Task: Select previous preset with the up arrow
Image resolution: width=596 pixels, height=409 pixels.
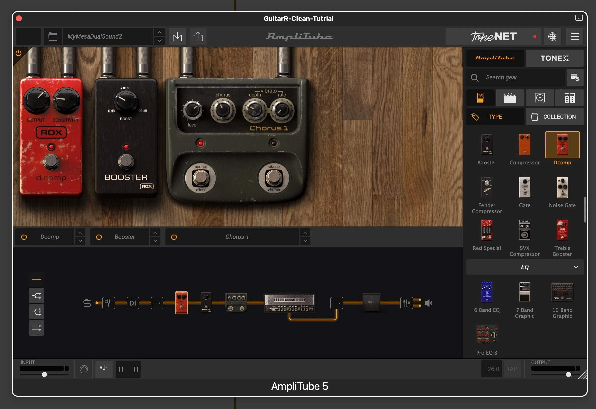Action: pyautogui.click(x=160, y=32)
